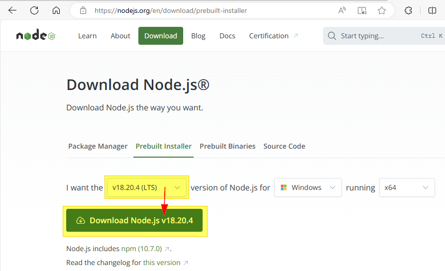Add page to favorites star icon
The width and height of the screenshot is (445, 271).
[382, 11]
